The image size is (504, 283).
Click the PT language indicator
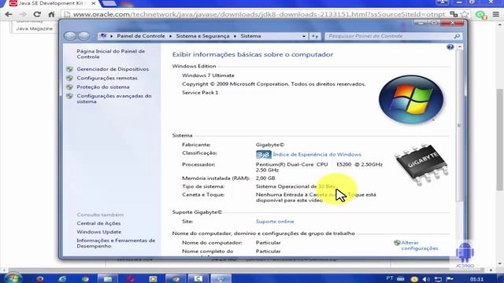pos(390,278)
